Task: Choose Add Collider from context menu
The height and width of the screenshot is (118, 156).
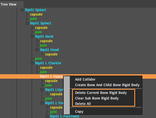Action: pyautogui.click(x=85, y=79)
